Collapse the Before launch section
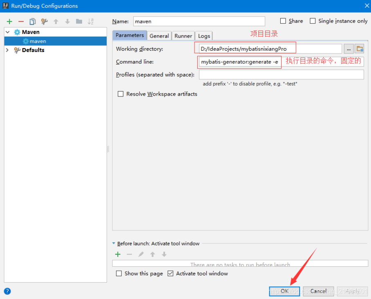This screenshot has width=371, height=299. pyautogui.click(x=114, y=244)
